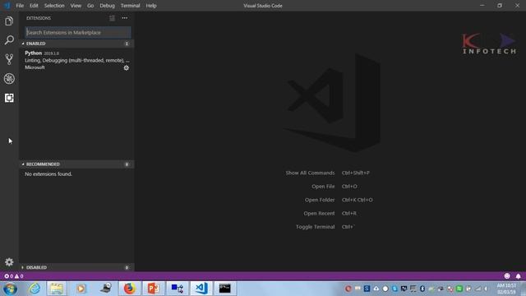
Task: Open the Terminal menu
Action: (x=130, y=6)
